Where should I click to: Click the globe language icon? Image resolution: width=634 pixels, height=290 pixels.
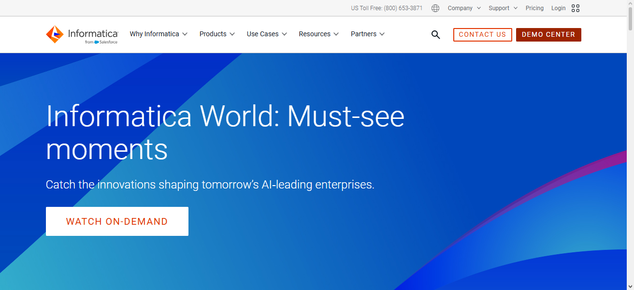click(x=435, y=8)
